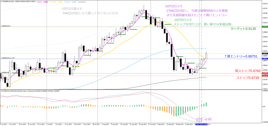Click the 10月1日週メモ gray heading

72,9
